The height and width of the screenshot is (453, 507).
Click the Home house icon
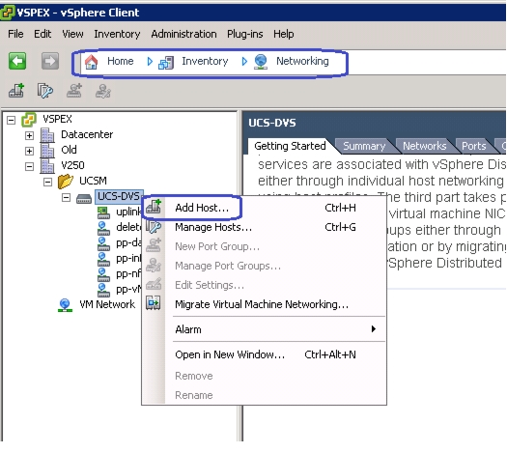tap(91, 62)
